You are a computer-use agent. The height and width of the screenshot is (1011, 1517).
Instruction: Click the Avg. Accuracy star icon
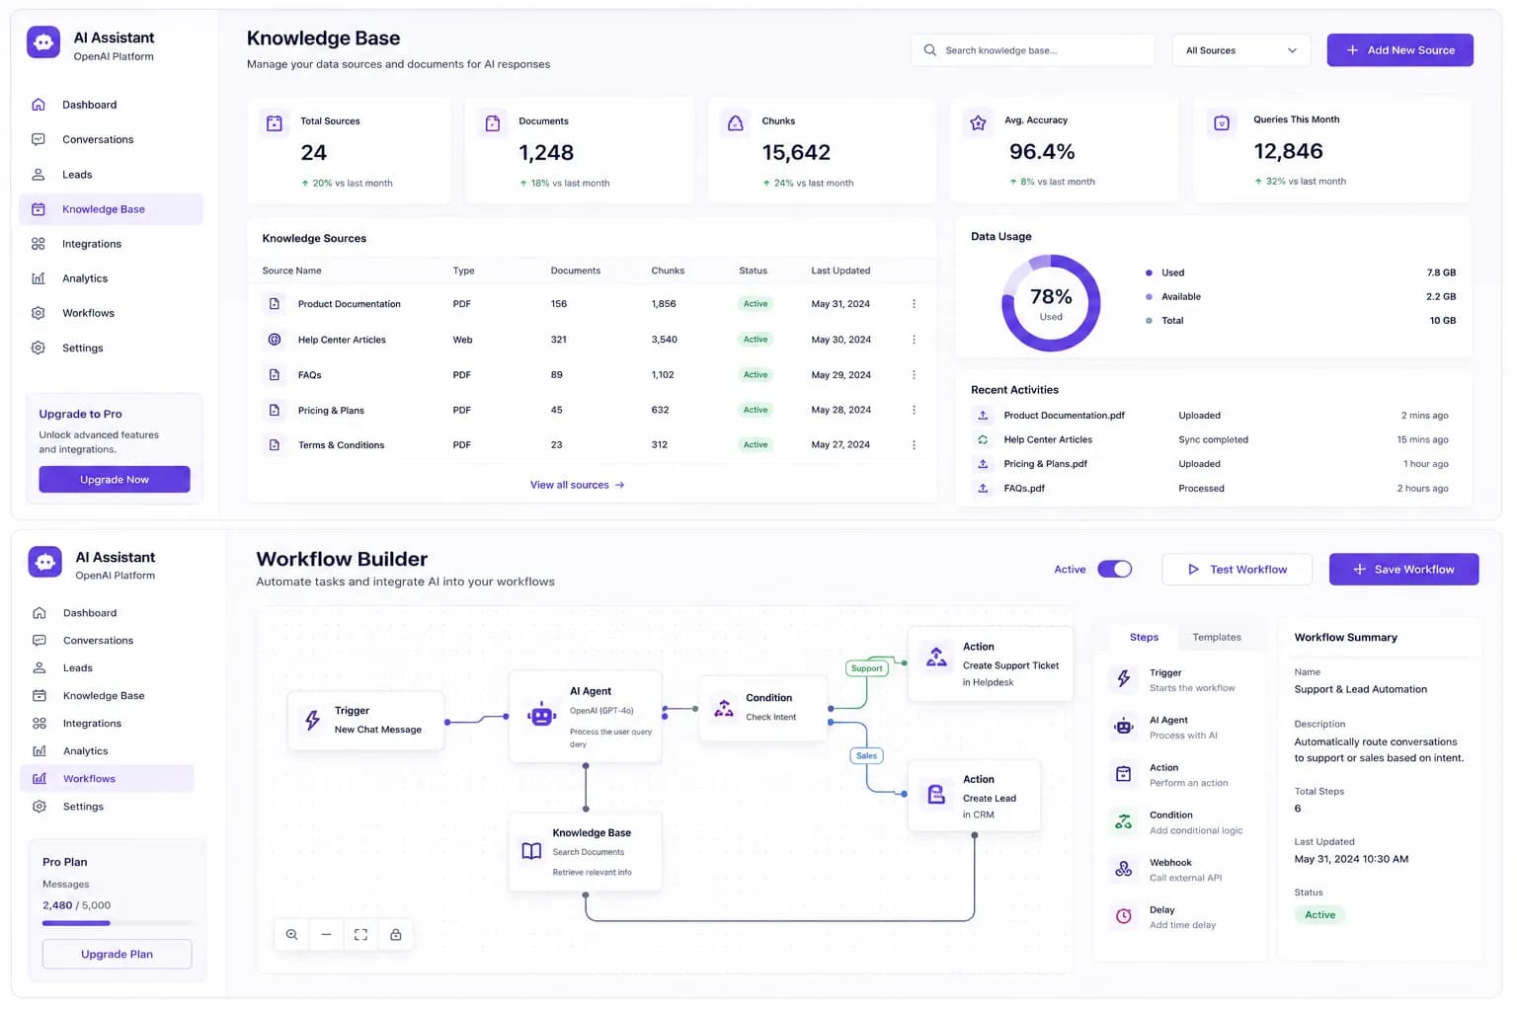coord(978,122)
